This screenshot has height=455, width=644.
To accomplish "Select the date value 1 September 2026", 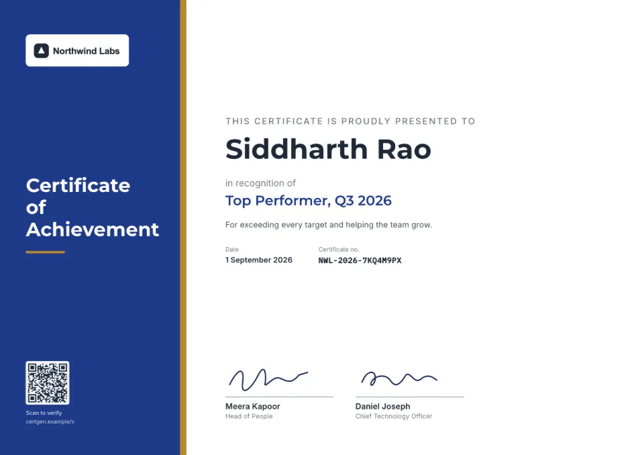I will pyautogui.click(x=259, y=260).
